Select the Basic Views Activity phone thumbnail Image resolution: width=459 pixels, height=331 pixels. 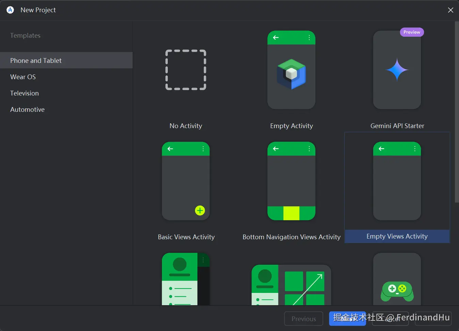tap(186, 181)
